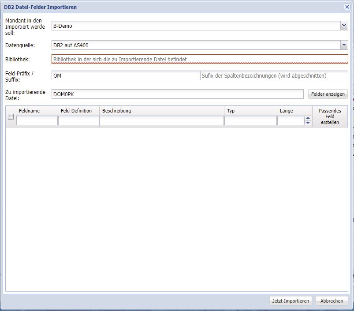Click the Feldname filter box

point(37,121)
